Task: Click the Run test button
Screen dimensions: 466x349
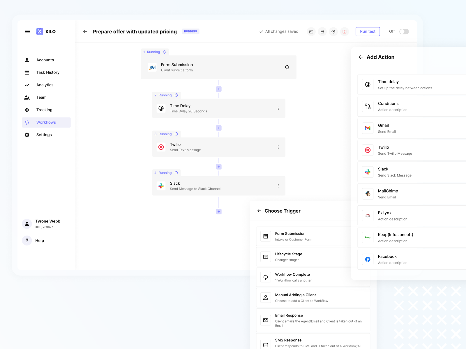Action: click(368, 31)
